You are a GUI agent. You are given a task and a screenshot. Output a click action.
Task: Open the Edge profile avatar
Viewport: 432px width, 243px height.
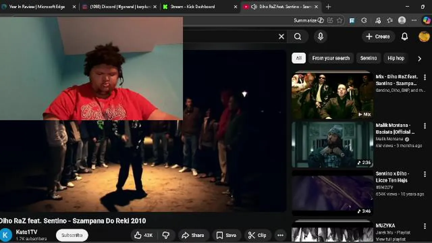pyautogui.click(x=402, y=20)
